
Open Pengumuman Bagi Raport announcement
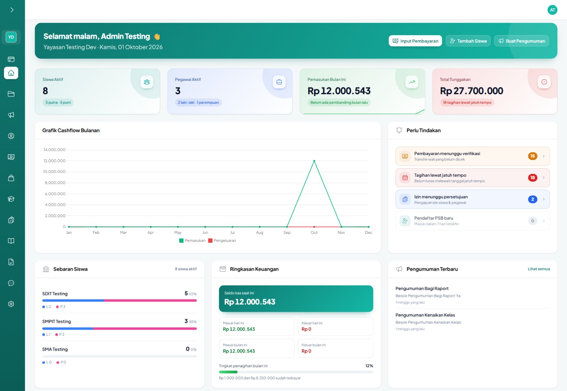pos(473,295)
